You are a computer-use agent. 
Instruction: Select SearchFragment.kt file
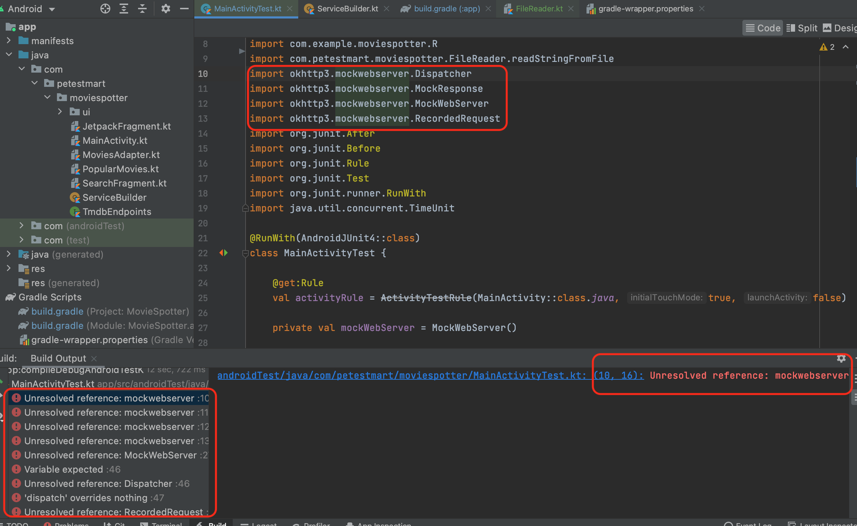click(119, 183)
